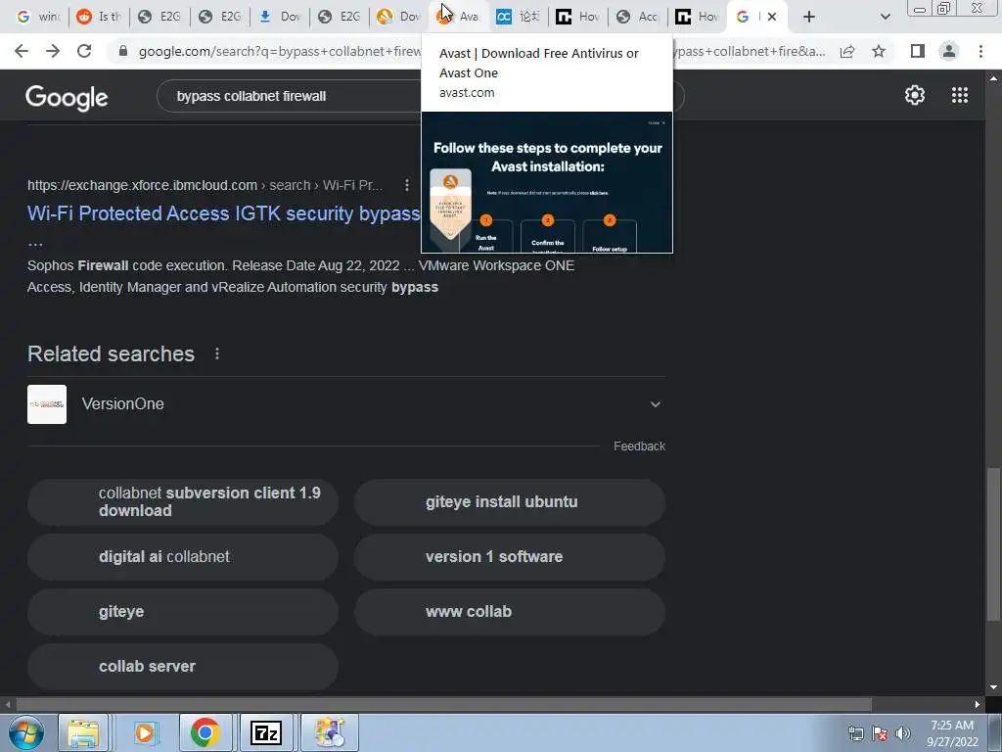Open Windows Start menu

click(25, 732)
